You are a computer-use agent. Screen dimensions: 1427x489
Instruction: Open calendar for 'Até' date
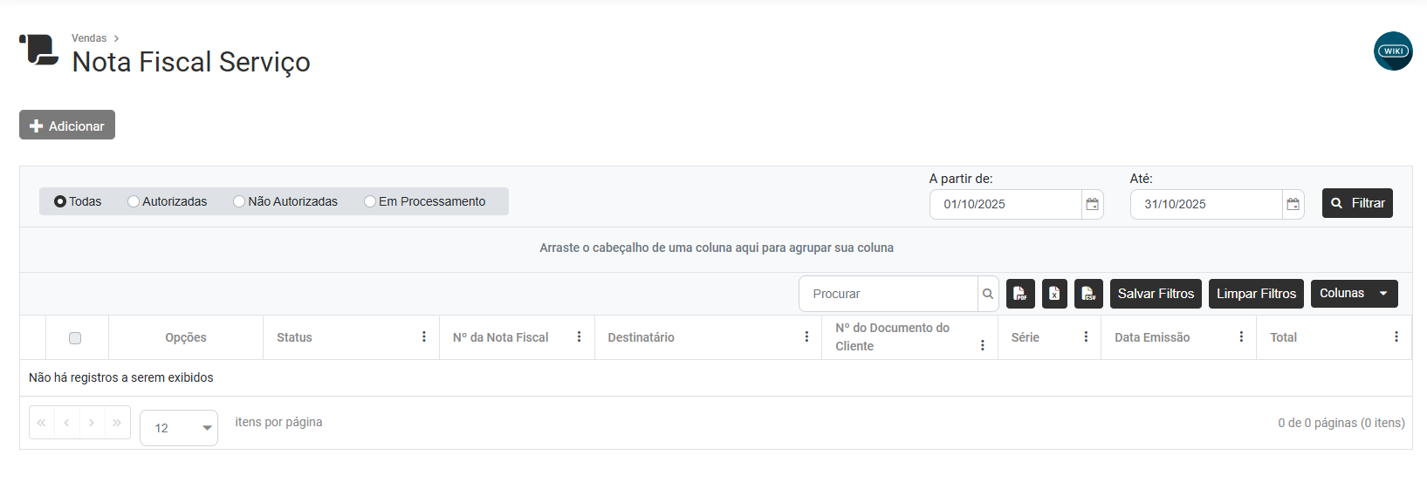1293,204
